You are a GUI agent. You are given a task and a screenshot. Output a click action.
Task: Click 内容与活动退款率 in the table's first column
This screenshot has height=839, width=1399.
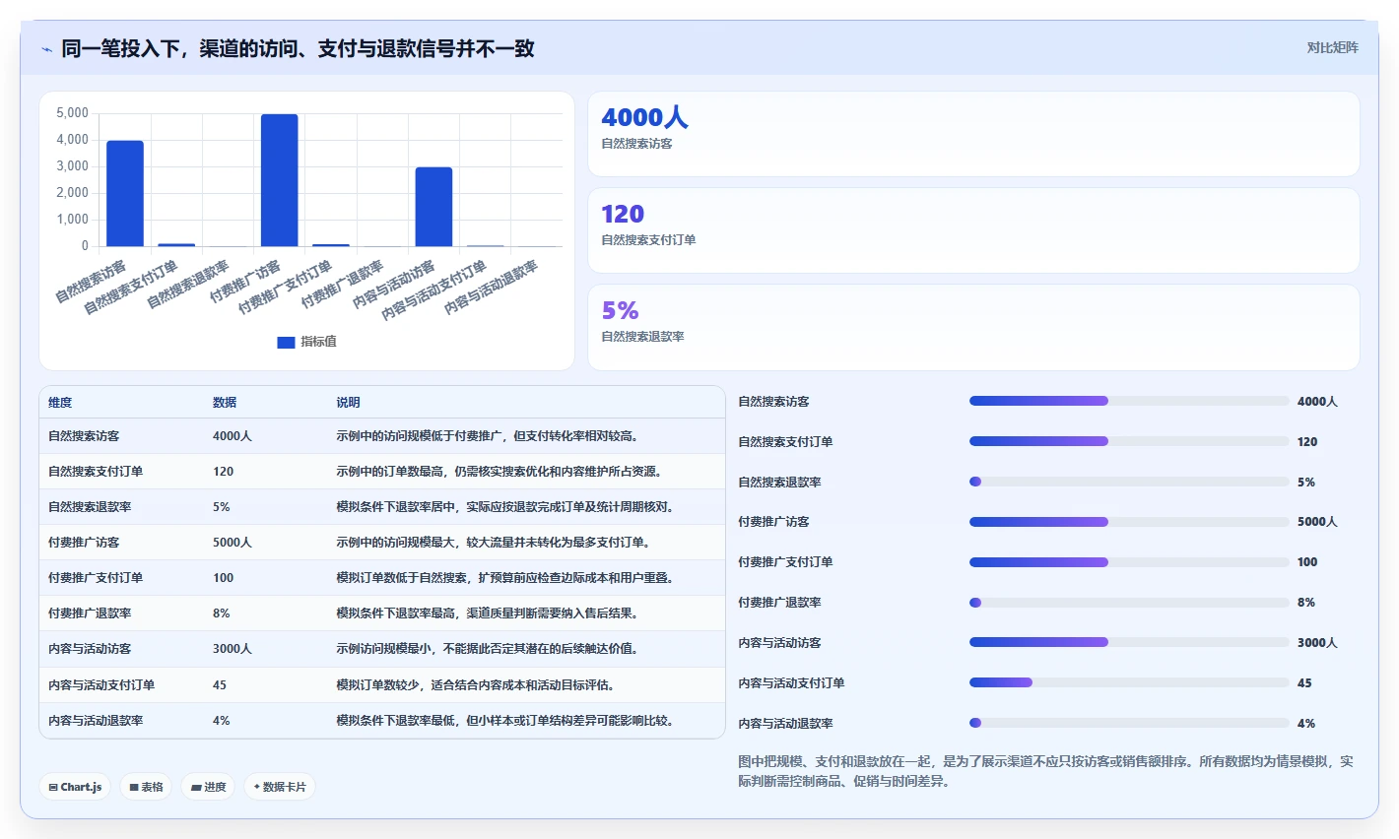pyautogui.click(x=96, y=720)
